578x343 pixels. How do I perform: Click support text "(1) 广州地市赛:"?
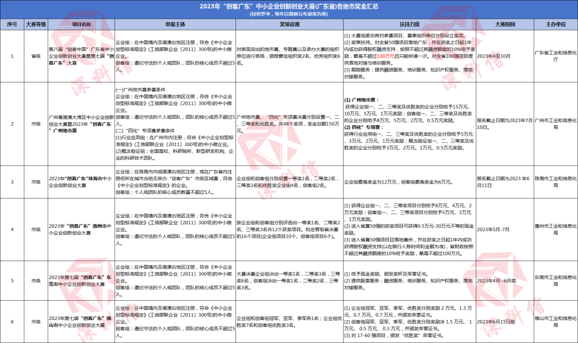tap(362, 100)
